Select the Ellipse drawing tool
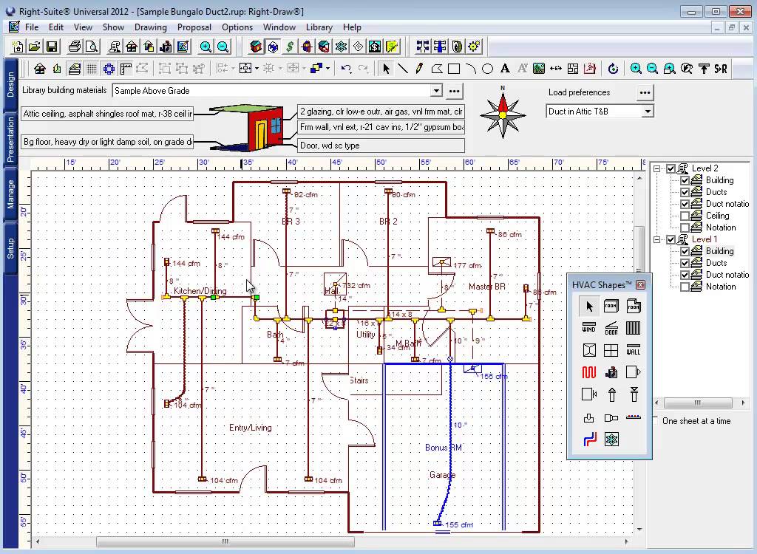This screenshot has height=554, width=757. 488,69
